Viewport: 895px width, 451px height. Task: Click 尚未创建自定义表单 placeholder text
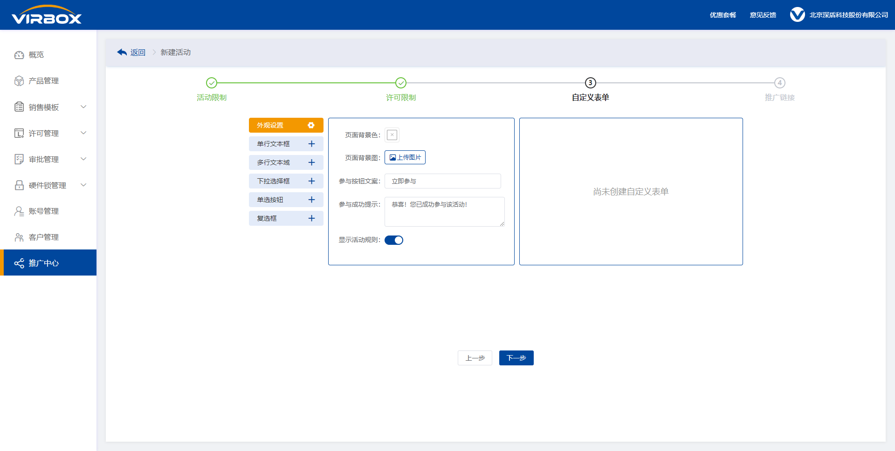point(631,191)
